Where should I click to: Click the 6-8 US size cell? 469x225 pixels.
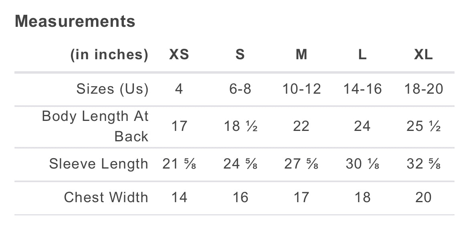240,89
